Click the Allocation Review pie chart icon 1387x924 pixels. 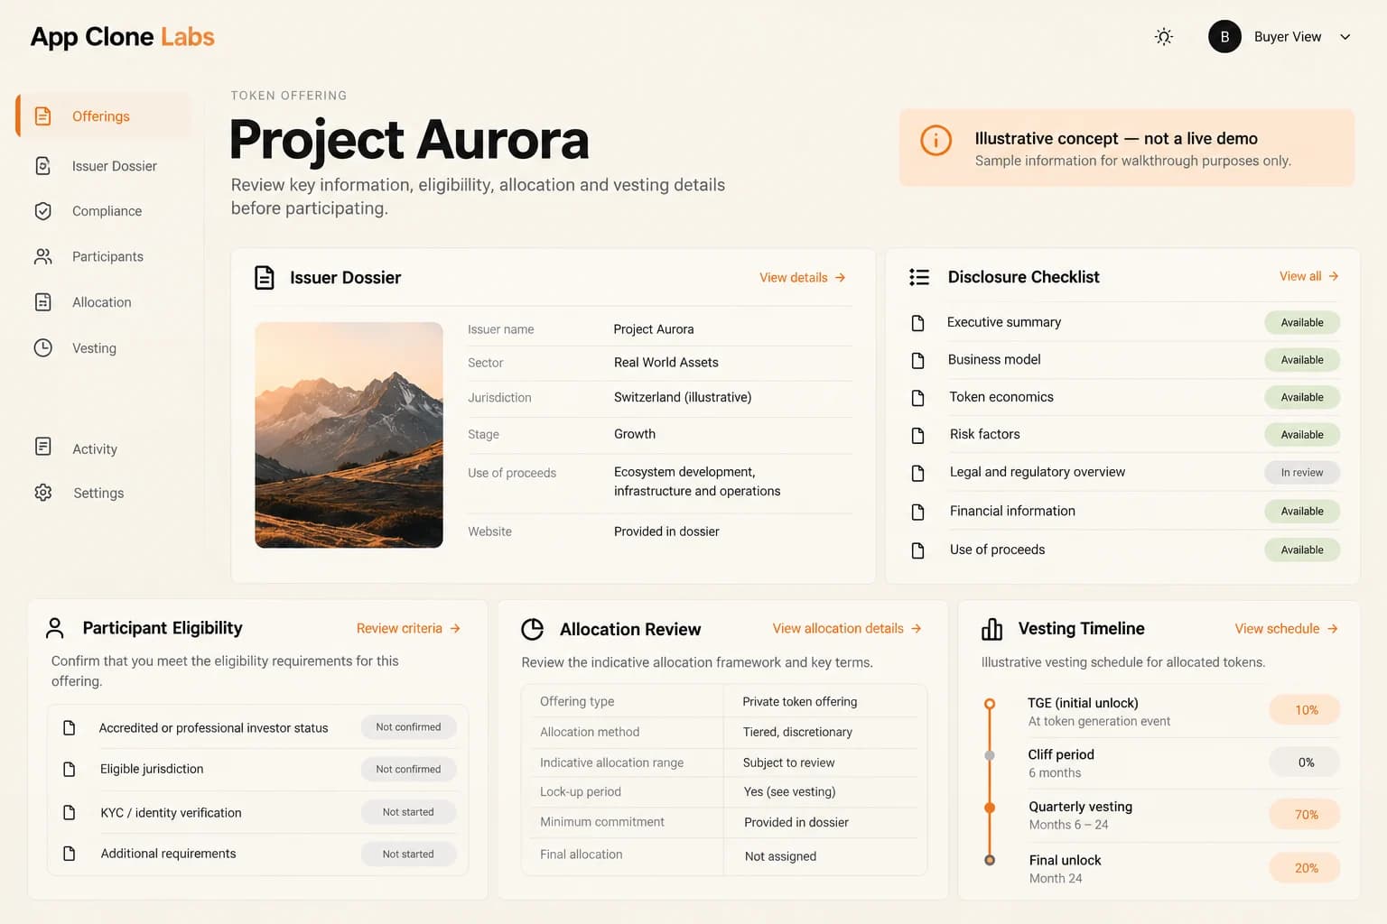pos(533,629)
